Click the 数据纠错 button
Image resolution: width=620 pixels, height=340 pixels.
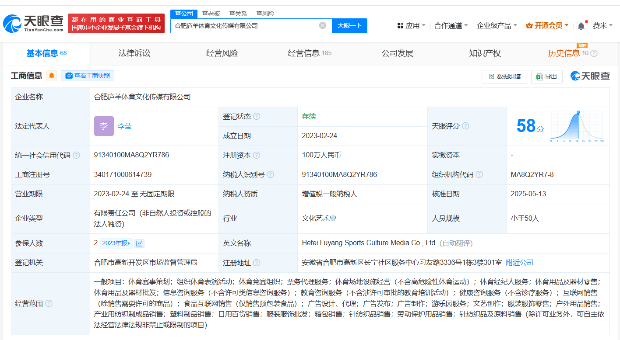504,76
